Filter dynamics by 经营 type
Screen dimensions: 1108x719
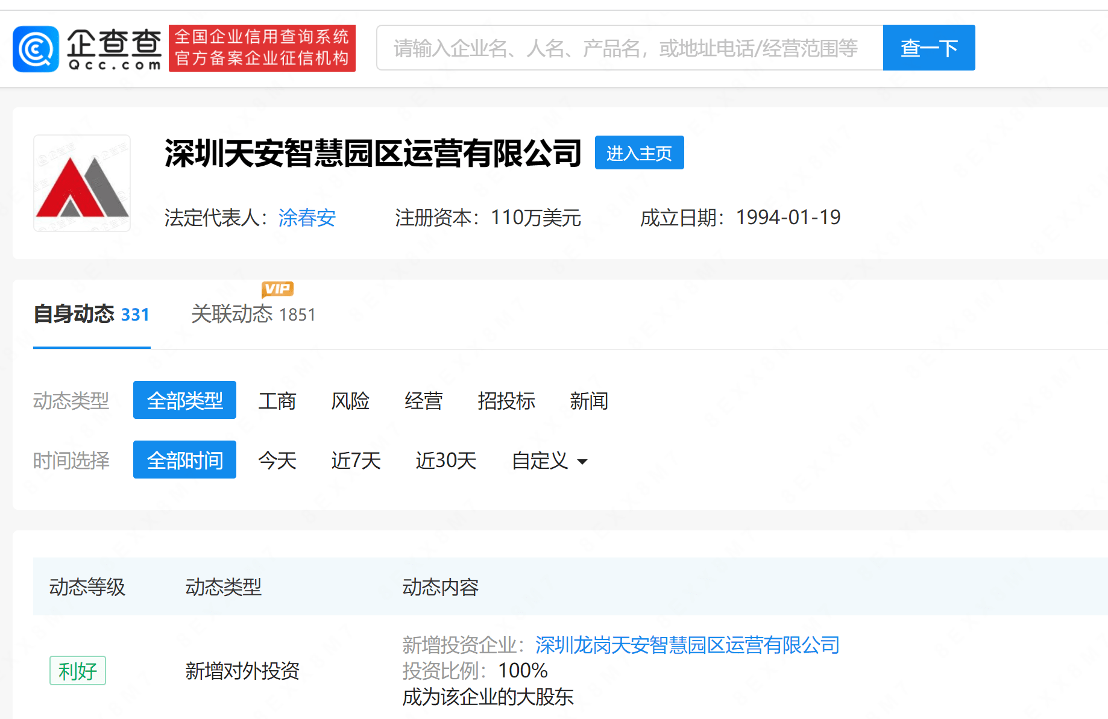[424, 401]
